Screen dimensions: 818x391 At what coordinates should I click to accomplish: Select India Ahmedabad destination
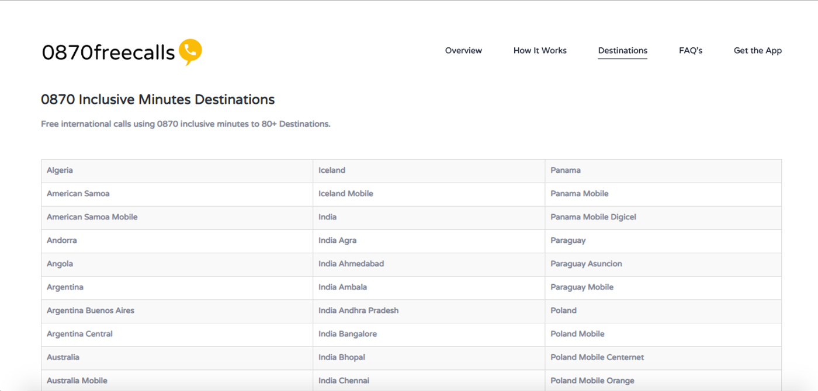click(x=429, y=264)
